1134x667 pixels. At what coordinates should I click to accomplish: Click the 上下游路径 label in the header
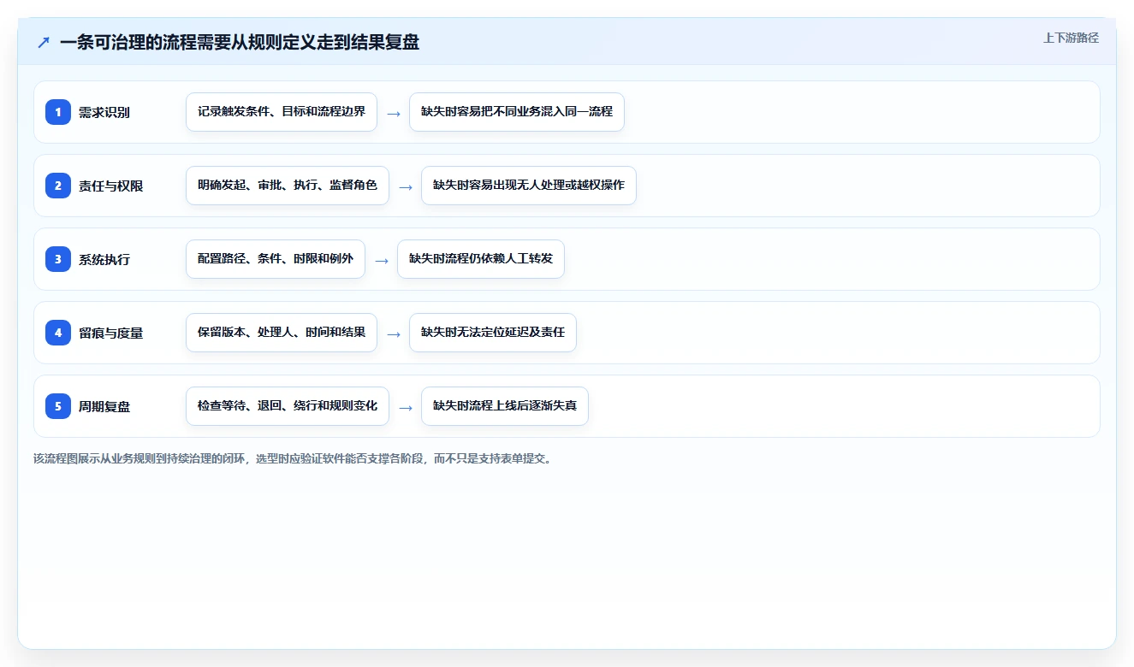tap(1071, 38)
